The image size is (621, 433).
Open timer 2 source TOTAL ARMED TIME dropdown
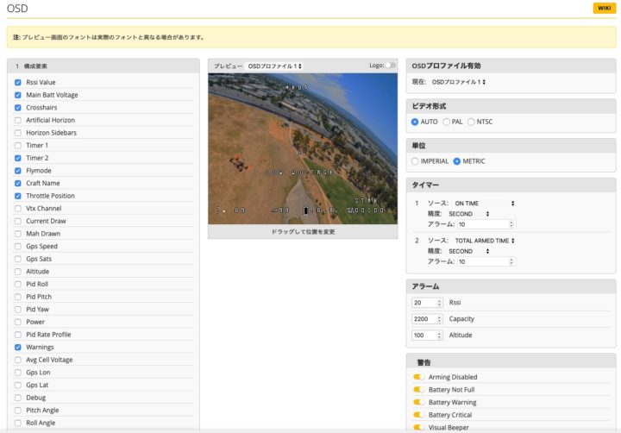485,241
